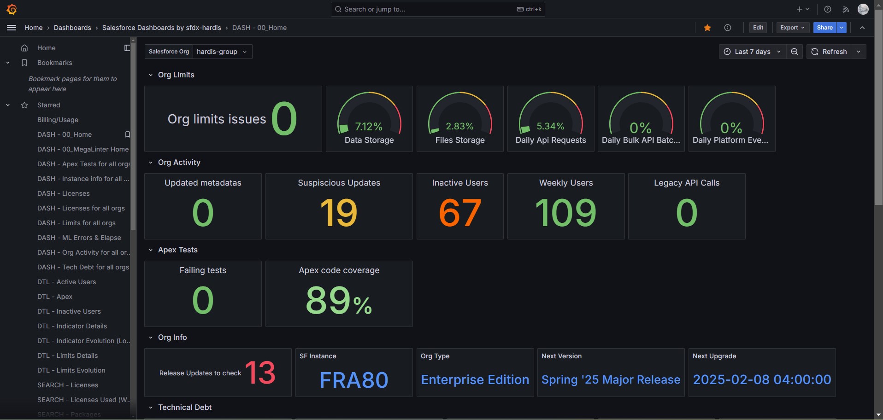
Task: Open the dashboard info circle icon
Action: click(728, 28)
